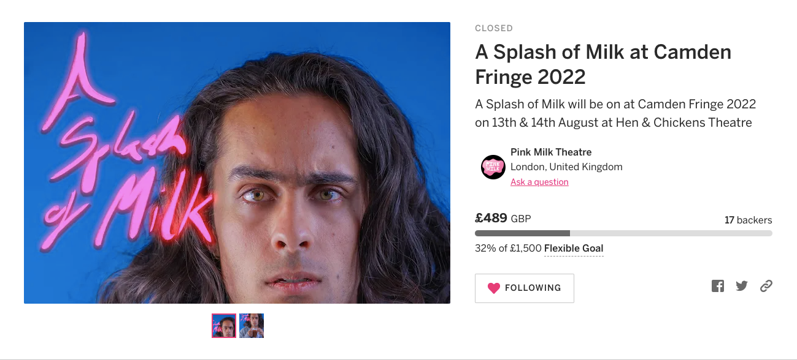Click the 32% of £1,500 text
Image resolution: width=797 pixels, height=360 pixels.
click(508, 249)
